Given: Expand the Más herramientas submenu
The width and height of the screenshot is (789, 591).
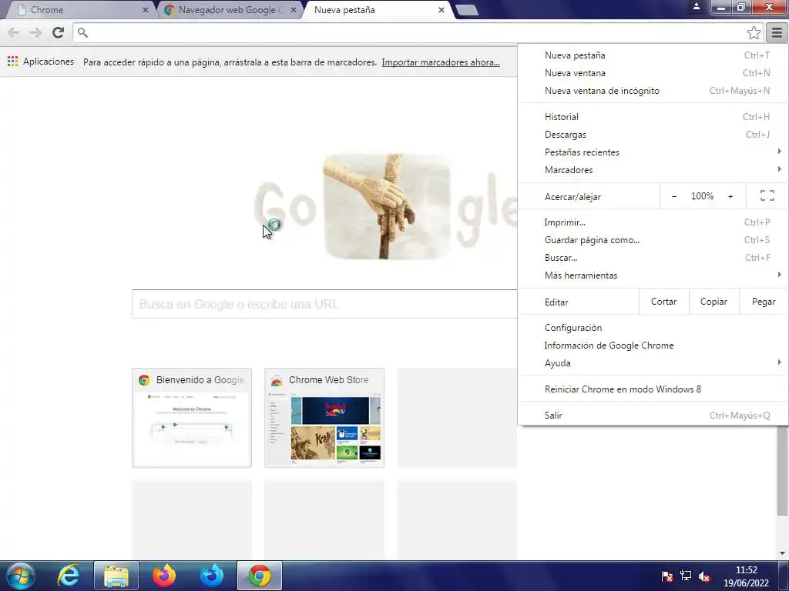Looking at the screenshot, I should point(653,275).
